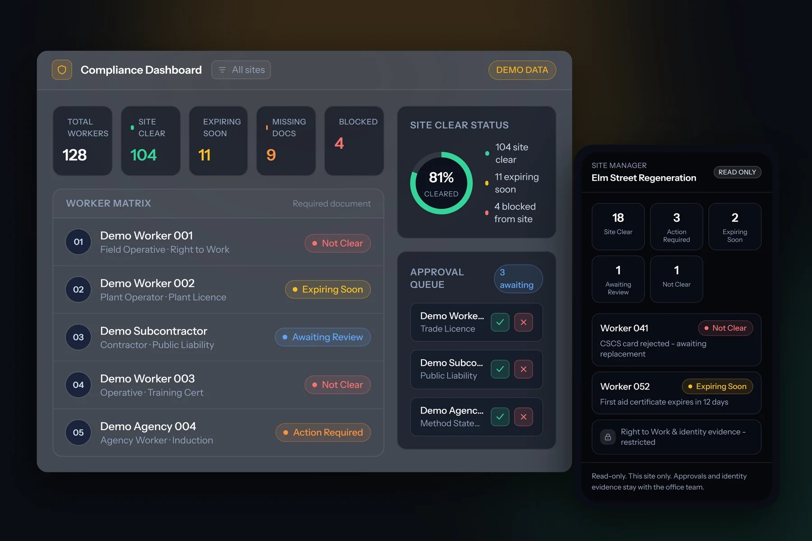Click the Elm Street Regeneration site title
Image resolution: width=812 pixels, height=541 pixels.
coord(644,178)
